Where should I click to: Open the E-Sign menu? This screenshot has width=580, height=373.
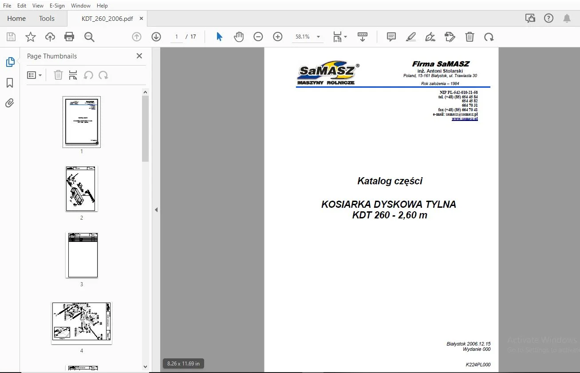pos(57,5)
